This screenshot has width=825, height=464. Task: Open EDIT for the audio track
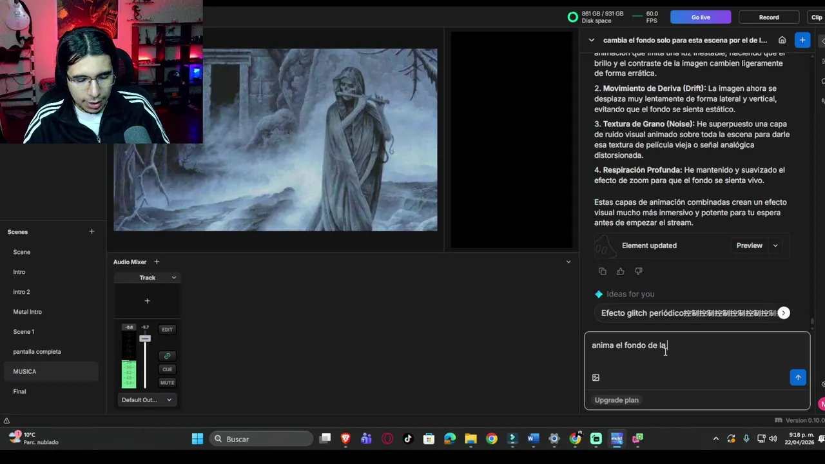click(x=167, y=329)
